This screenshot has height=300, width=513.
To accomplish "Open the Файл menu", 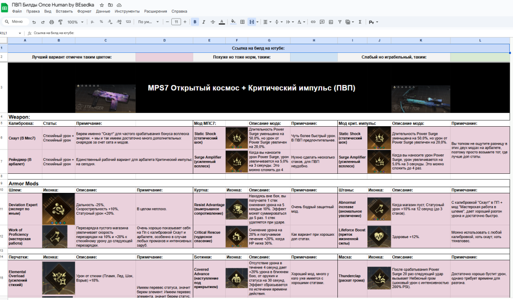I will point(17,11).
